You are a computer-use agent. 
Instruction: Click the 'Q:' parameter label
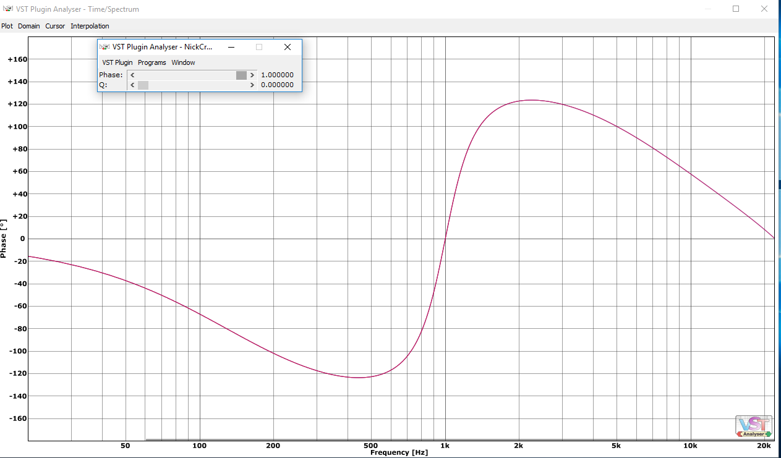point(103,85)
